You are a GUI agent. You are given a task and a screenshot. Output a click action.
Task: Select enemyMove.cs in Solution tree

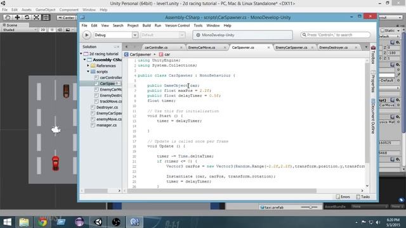point(108,119)
